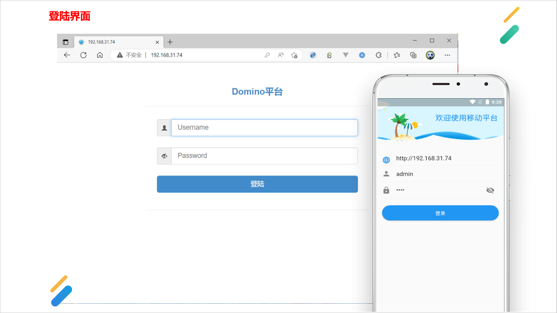Screen dimensions: 557x313
Task: Open browser settings and more menu
Action: pyautogui.click(x=447, y=55)
